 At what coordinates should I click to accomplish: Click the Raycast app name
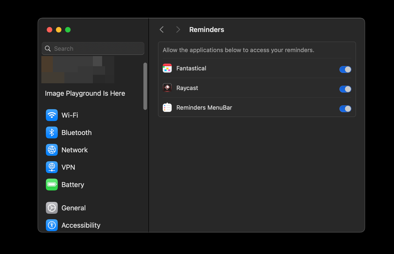pos(187,88)
